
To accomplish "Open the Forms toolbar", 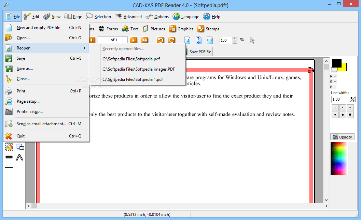I will pos(108,29).
